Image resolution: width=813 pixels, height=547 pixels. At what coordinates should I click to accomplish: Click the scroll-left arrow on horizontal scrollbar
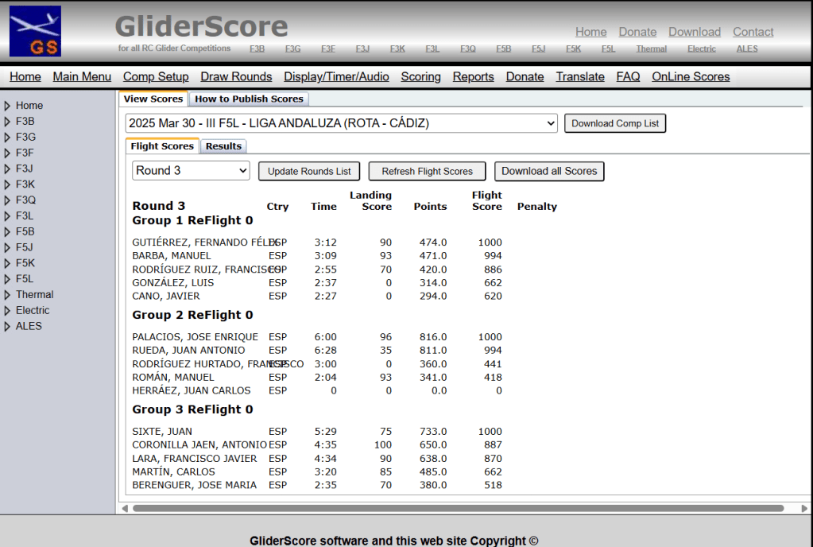pos(125,508)
